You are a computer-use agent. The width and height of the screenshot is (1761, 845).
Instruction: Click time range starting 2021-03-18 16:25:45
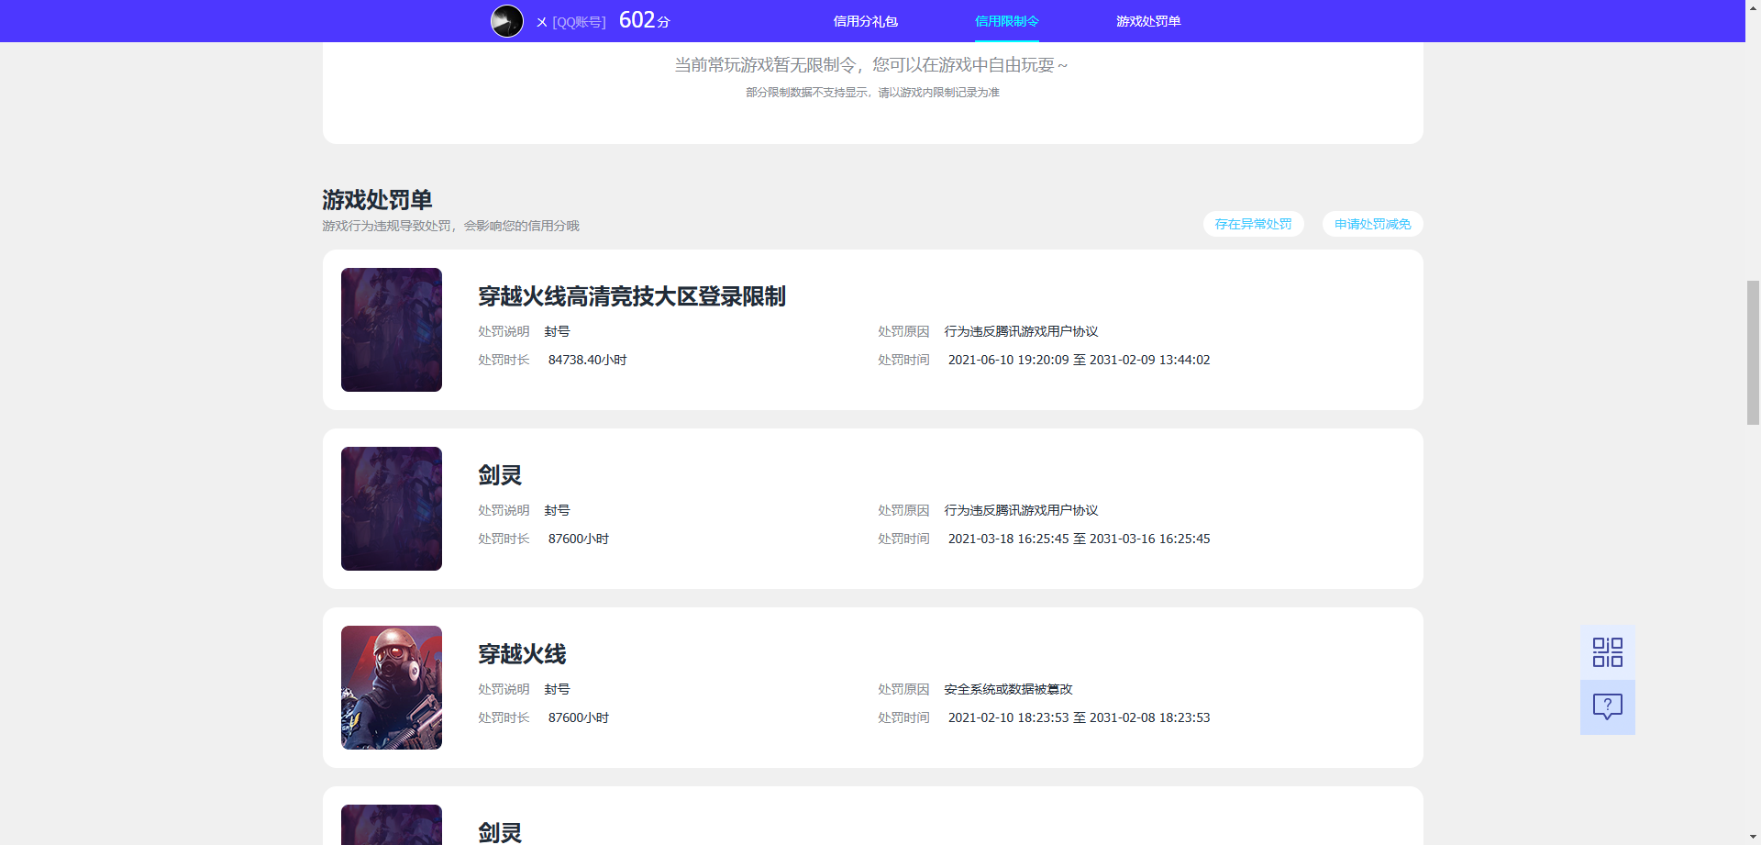point(1079,539)
